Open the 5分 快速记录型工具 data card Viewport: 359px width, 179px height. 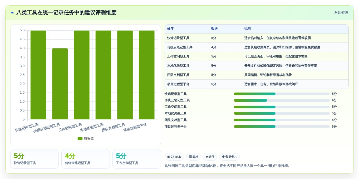35,159
